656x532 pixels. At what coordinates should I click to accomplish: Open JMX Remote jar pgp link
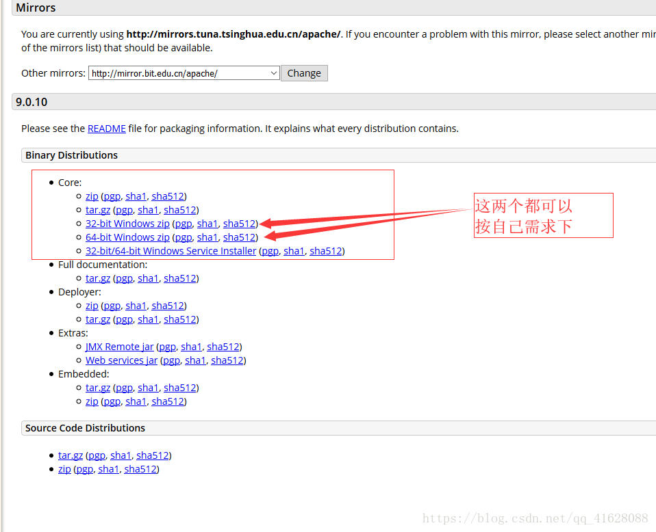click(x=167, y=347)
